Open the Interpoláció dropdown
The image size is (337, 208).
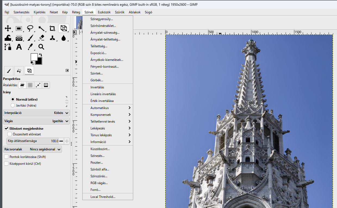(36, 113)
